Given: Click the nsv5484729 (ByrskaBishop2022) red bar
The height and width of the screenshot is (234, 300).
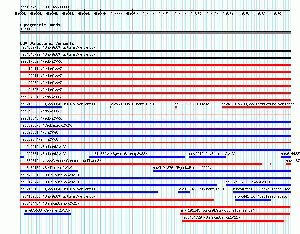Looking at the screenshot, I should coord(233,221).
